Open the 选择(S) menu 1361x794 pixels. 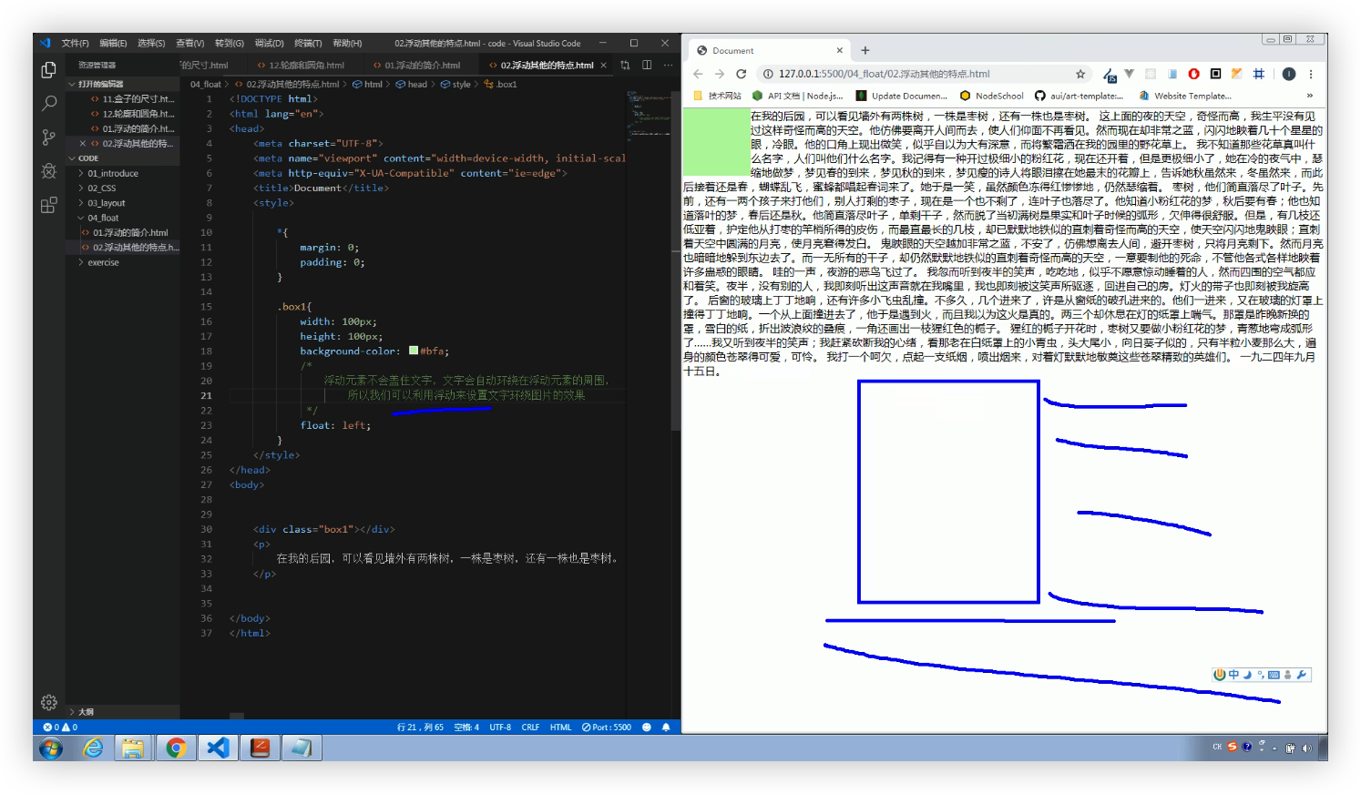click(x=151, y=43)
